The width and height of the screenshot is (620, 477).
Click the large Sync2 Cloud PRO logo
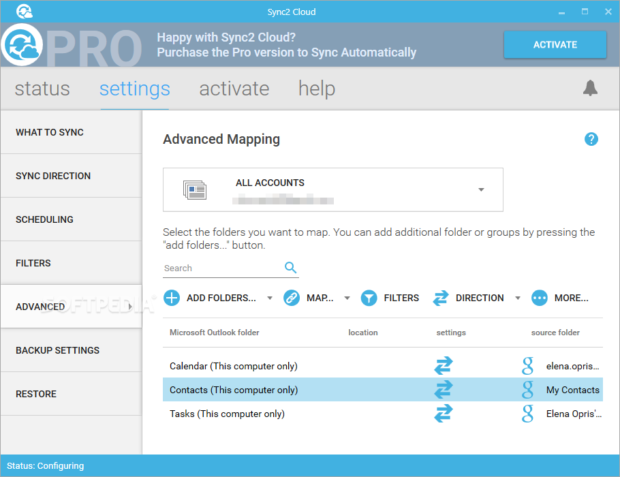coord(22,45)
